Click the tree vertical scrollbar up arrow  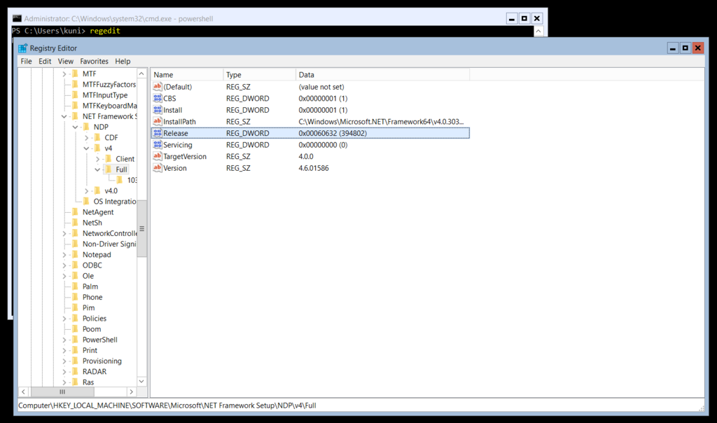[x=141, y=74]
